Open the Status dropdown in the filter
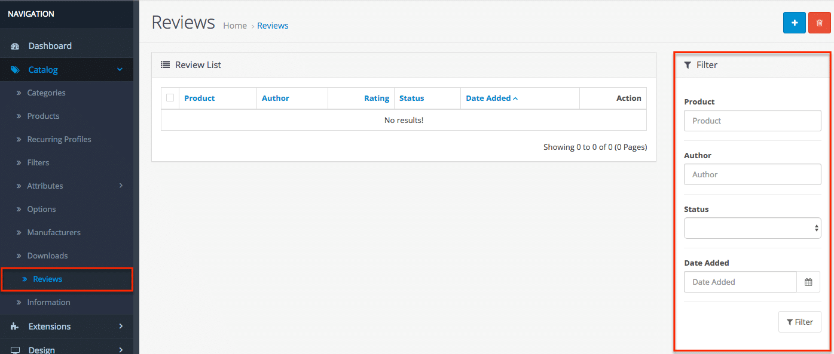This screenshot has width=834, height=354. pos(752,228)
